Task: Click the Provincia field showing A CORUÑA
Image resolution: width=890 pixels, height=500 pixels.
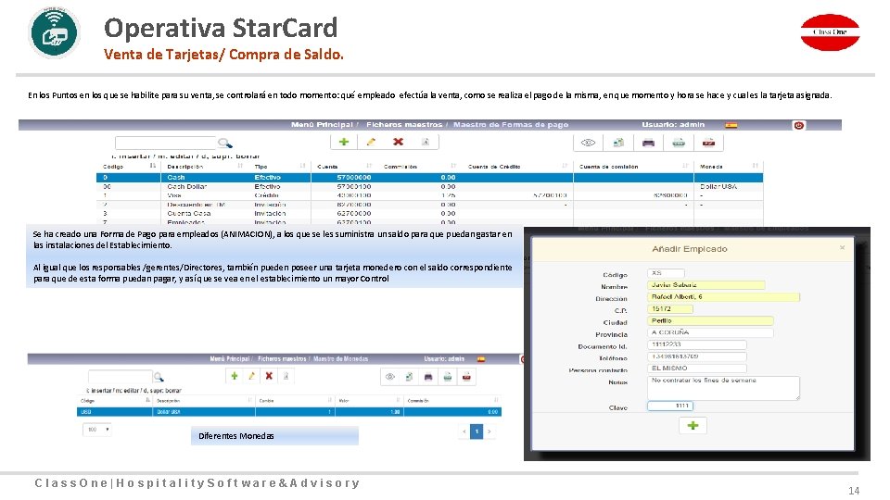Action: pos(710,332)
